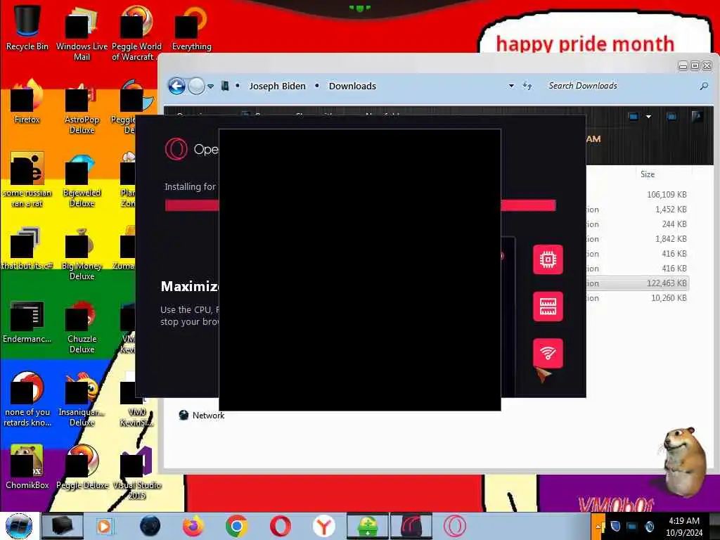
Task: Open the view options dropdown arrow
Action: pos(648,117)
